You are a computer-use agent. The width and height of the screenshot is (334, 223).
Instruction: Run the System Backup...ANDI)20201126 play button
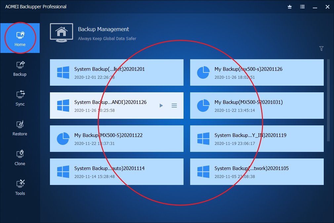point(161,106)
